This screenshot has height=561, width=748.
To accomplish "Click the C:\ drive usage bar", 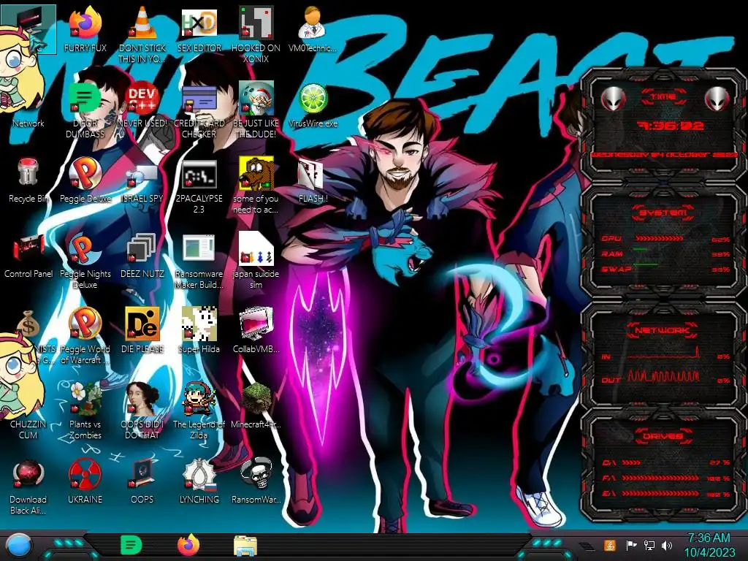I will click(x=631, y=462).
